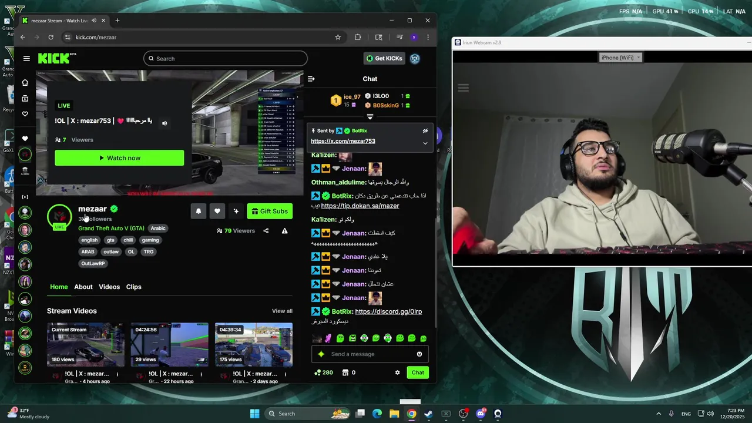Screen dimensions: 752x423
Task: Open the user avatar menu beside Get KICKs
Action: (x=415, y=58)
